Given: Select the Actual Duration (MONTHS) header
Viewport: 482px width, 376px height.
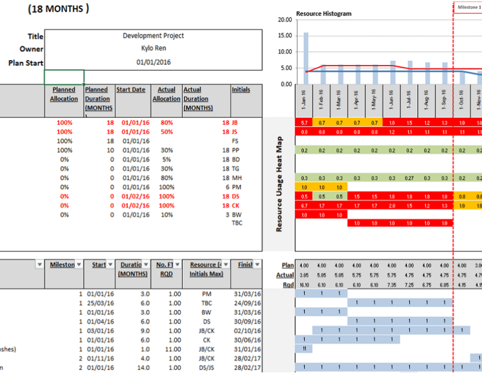Looking at the screenshot, I should tap(206, 101).
